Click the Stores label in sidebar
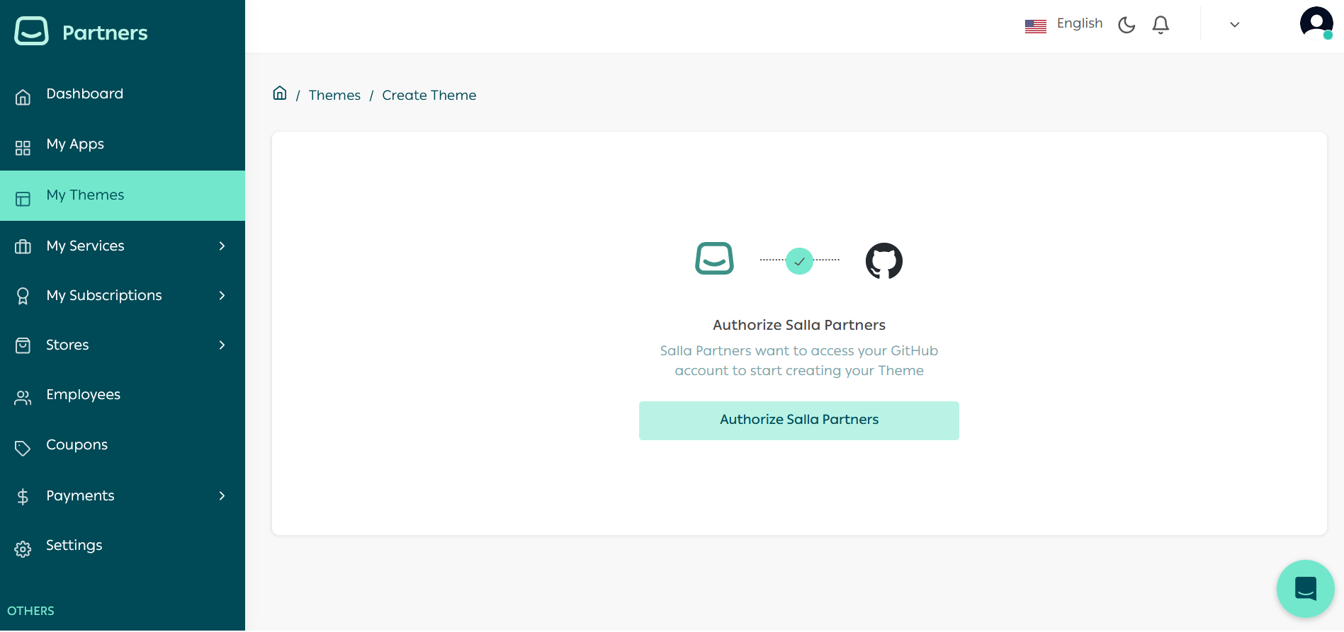This screenshot has width=1344, height=632. tap(67, 345)
